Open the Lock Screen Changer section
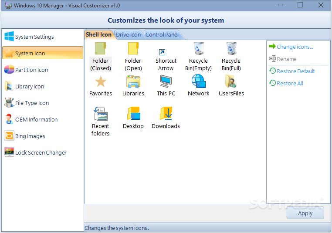The height and width of the screenshot is (233, 332). point(43,152)
